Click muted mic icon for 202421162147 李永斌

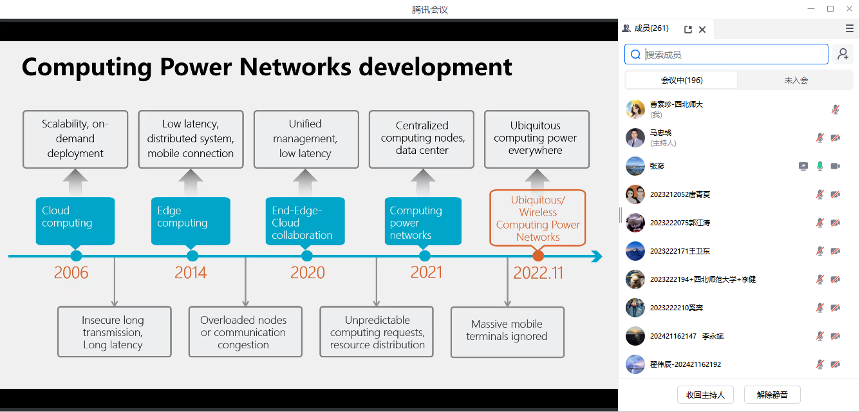(820, 336)
